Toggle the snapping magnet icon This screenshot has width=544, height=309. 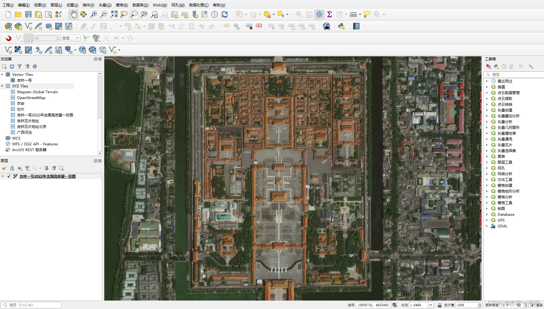(9, 38)
